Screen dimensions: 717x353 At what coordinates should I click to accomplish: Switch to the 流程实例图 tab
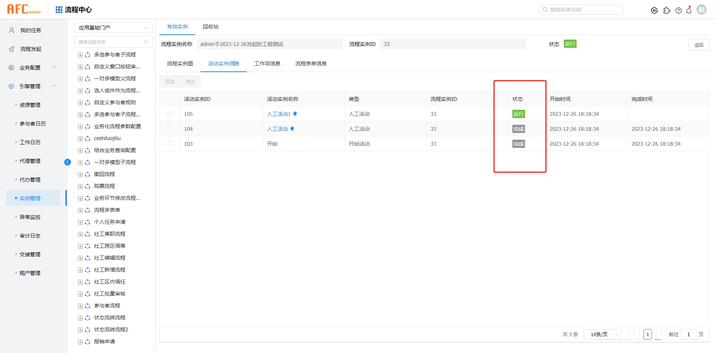(x=179, y=63)
